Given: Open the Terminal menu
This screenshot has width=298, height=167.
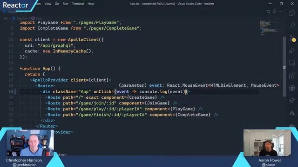Looking at the screenshot, I should 78,4.
